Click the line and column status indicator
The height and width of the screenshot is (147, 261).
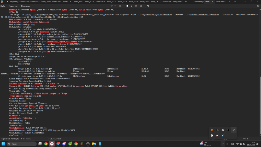click(10, 139)
